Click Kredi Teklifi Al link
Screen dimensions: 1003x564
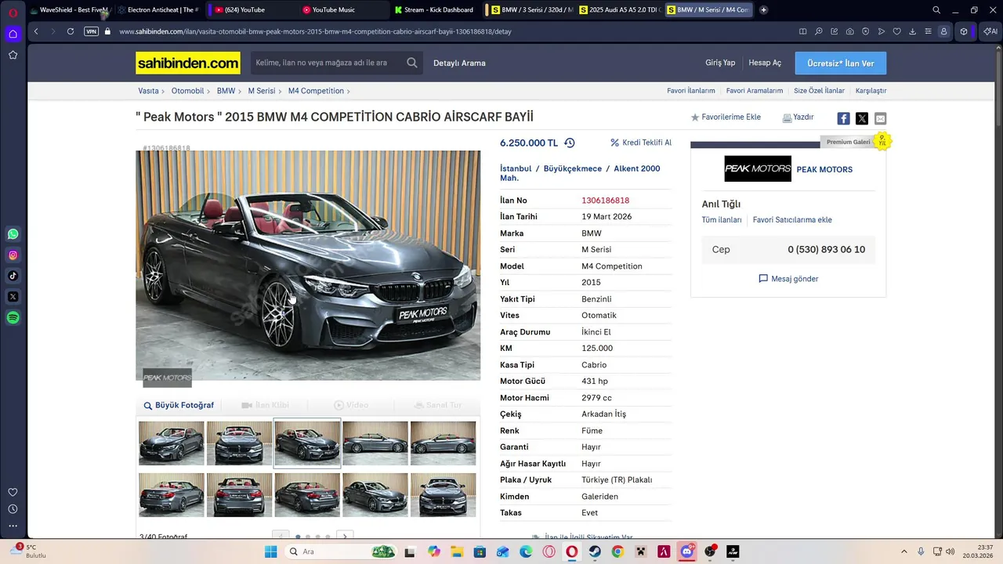[x=641, y=143]
